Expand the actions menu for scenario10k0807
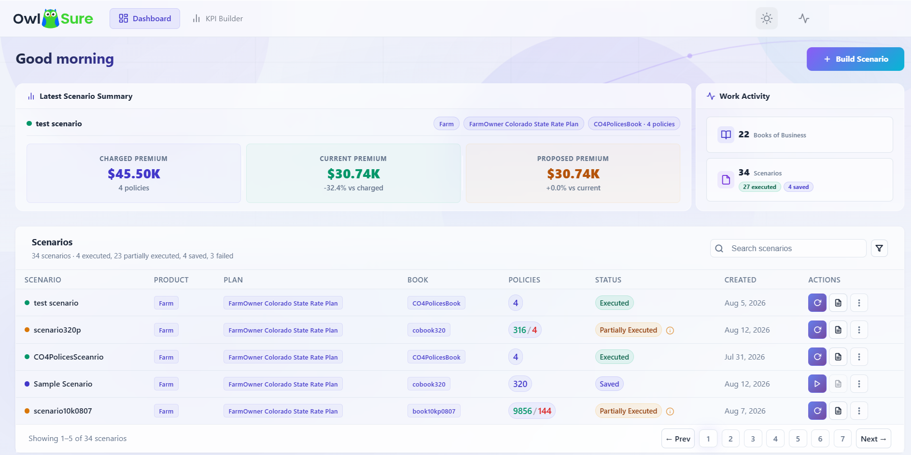Image resolution: width=911 pixels, height=455 pixels. (x=859, y=411)
